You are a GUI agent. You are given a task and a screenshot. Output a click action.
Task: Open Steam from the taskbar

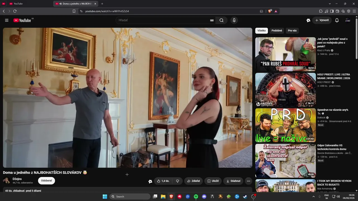pyautogui.click(x=245, y=197)
